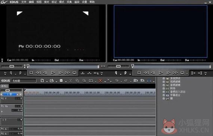Click the insert to timeline icon in player
213x136 pixels.
83,73
